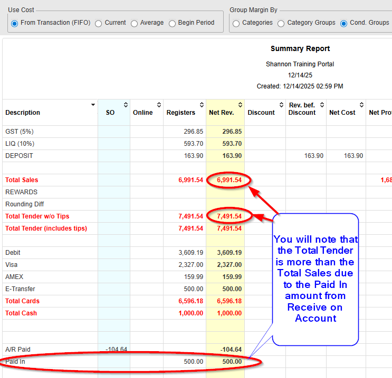
Task: Click Registers Total Cards 6,596.18
Action: point(191,301)
